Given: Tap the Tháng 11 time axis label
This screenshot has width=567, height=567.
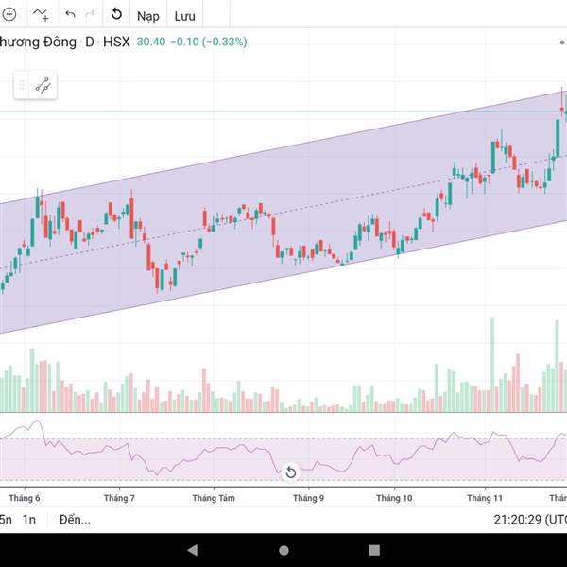Looking at the screenshot, I should click(485, 498).
